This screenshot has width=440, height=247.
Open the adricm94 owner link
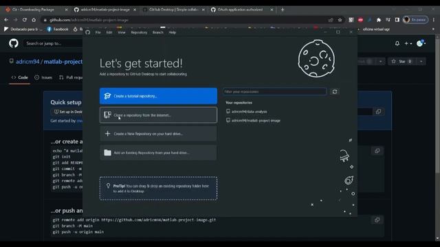27,62
